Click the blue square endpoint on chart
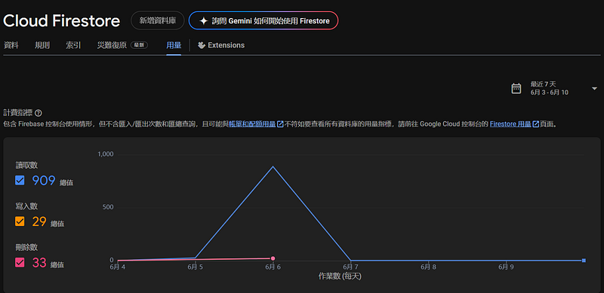 [x=584, y=261]
